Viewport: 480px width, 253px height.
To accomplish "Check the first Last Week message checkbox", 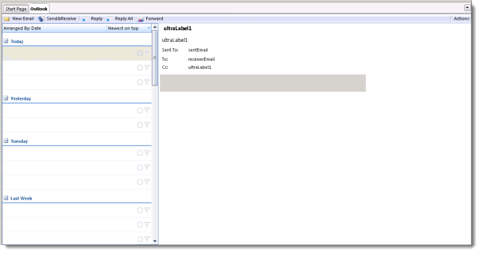I will pyautogui.click(x=140, y=211).
